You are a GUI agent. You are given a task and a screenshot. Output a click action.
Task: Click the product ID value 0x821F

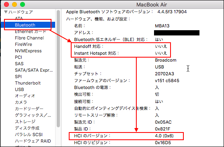tap(162, 129)
